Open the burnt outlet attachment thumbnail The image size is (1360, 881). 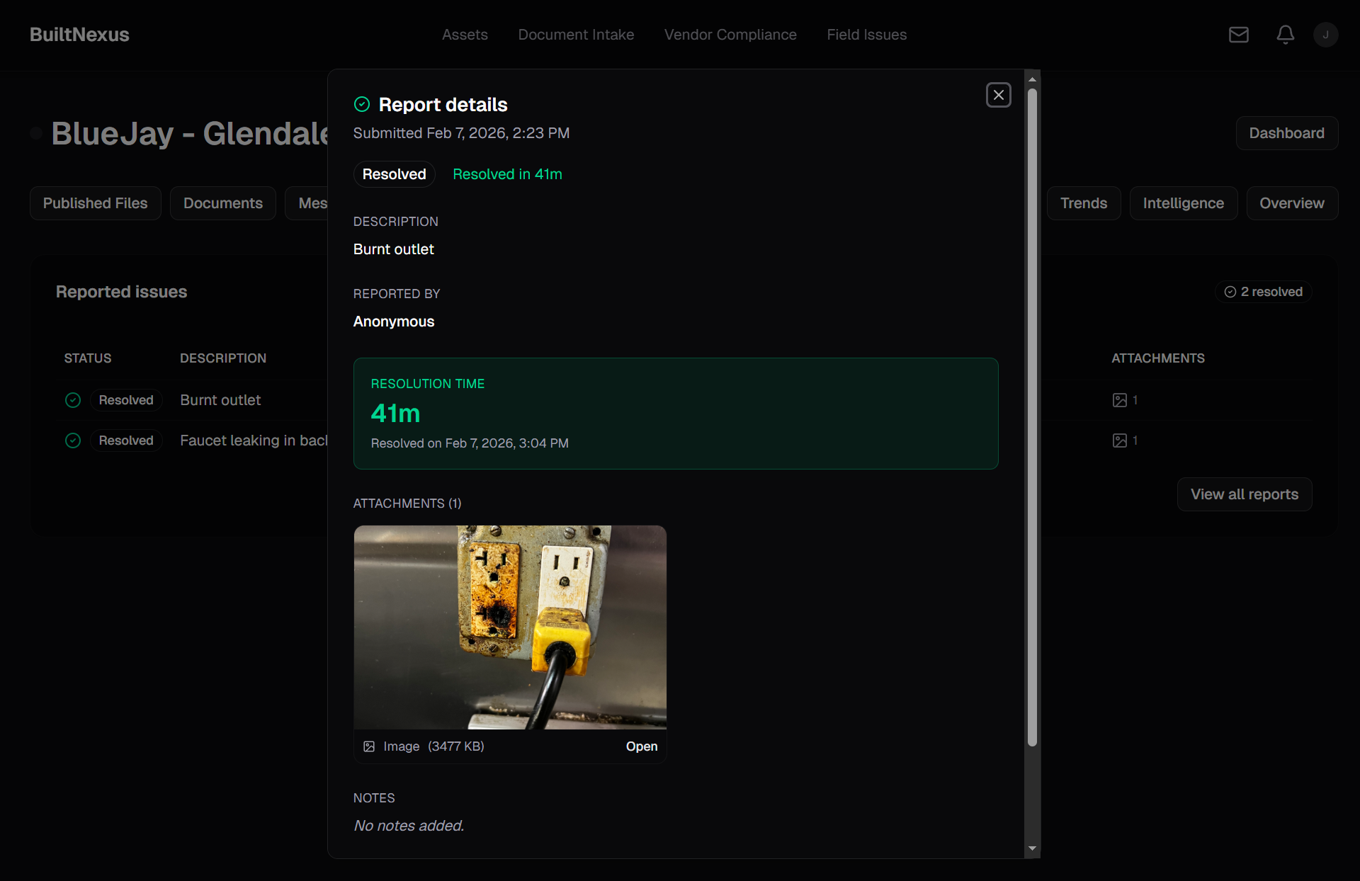click(510, 627)
